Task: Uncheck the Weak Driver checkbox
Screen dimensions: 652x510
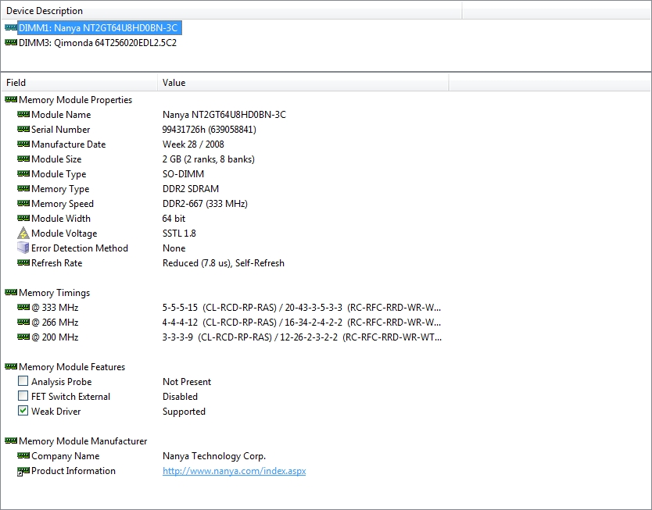Action: (x=23, y=412)
